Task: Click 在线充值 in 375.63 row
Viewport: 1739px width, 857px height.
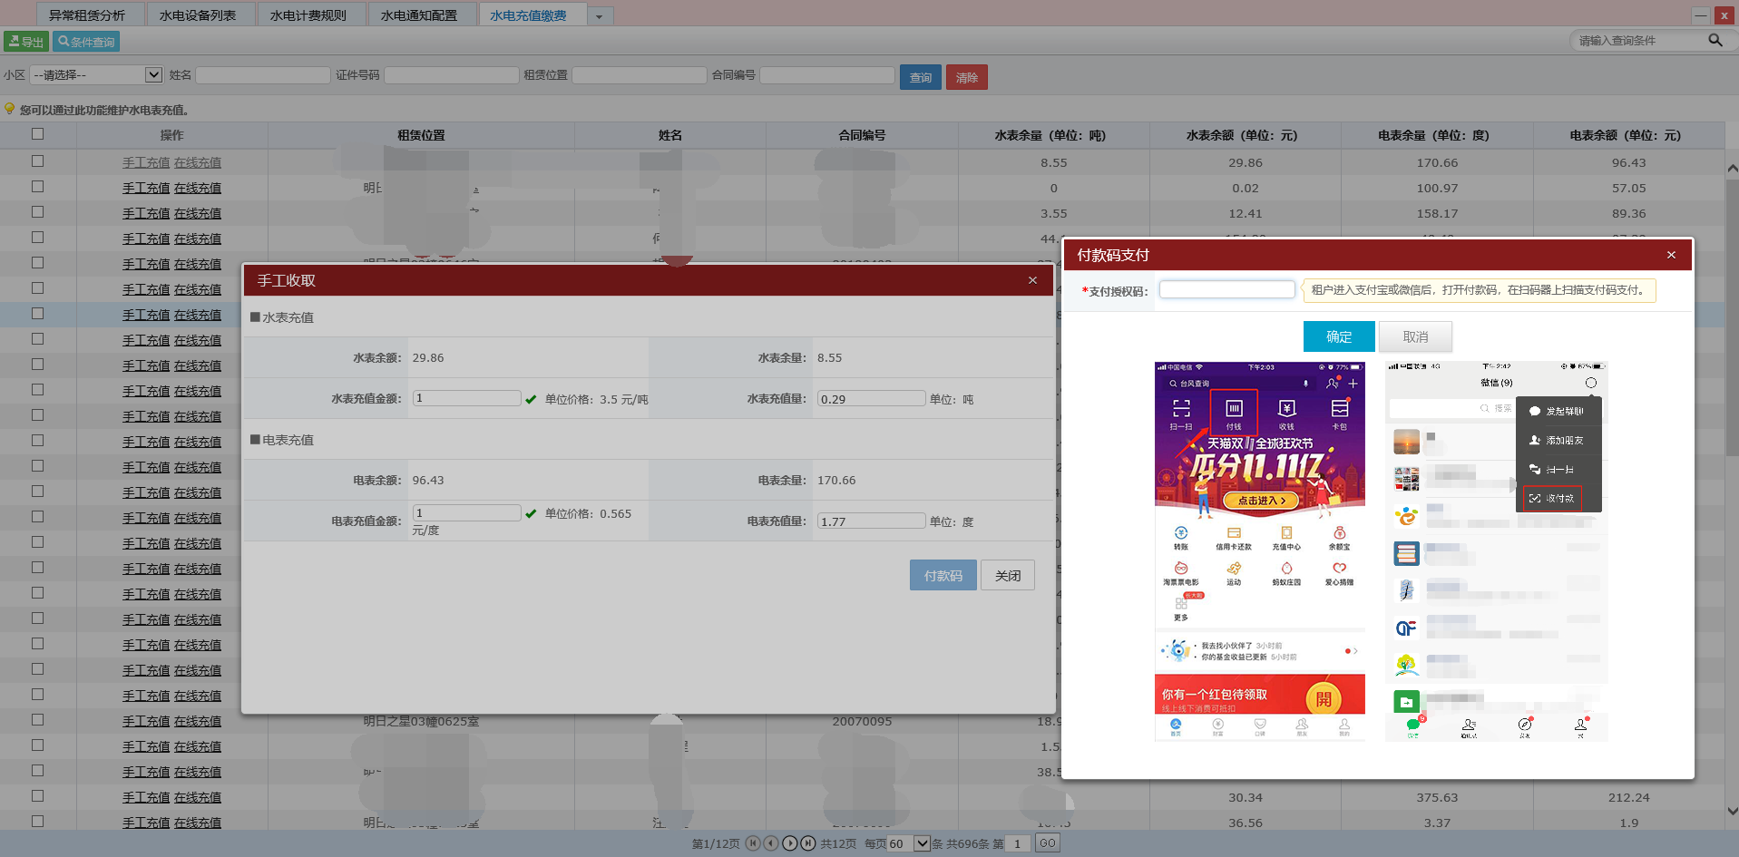Action: coord(198,797)
